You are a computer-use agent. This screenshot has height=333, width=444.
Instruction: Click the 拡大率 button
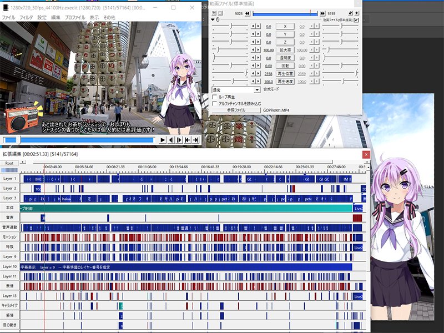pos(285,50)
